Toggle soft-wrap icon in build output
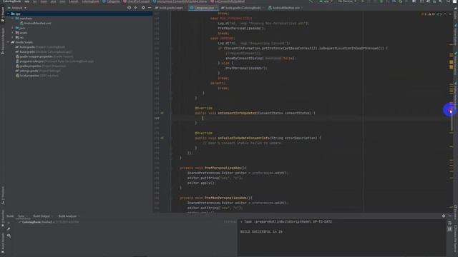Screen dimensions: 458x257 click(x=449, y=223)
